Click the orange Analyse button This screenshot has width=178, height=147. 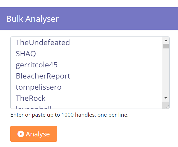34,134
